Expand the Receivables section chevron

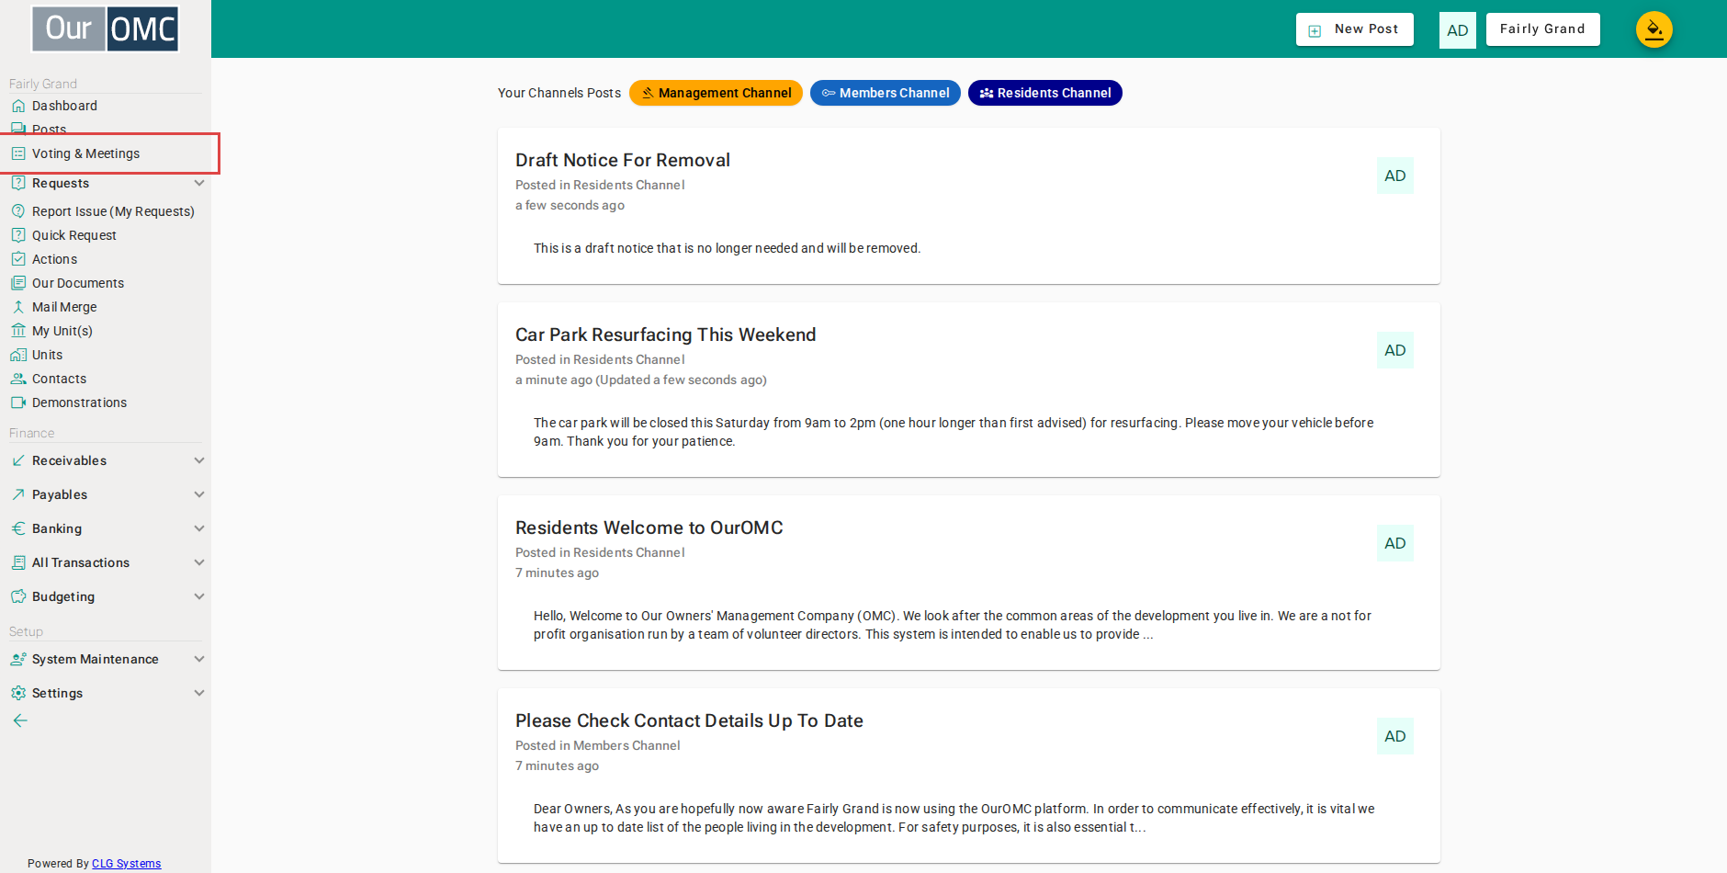[x=199, y=460]
